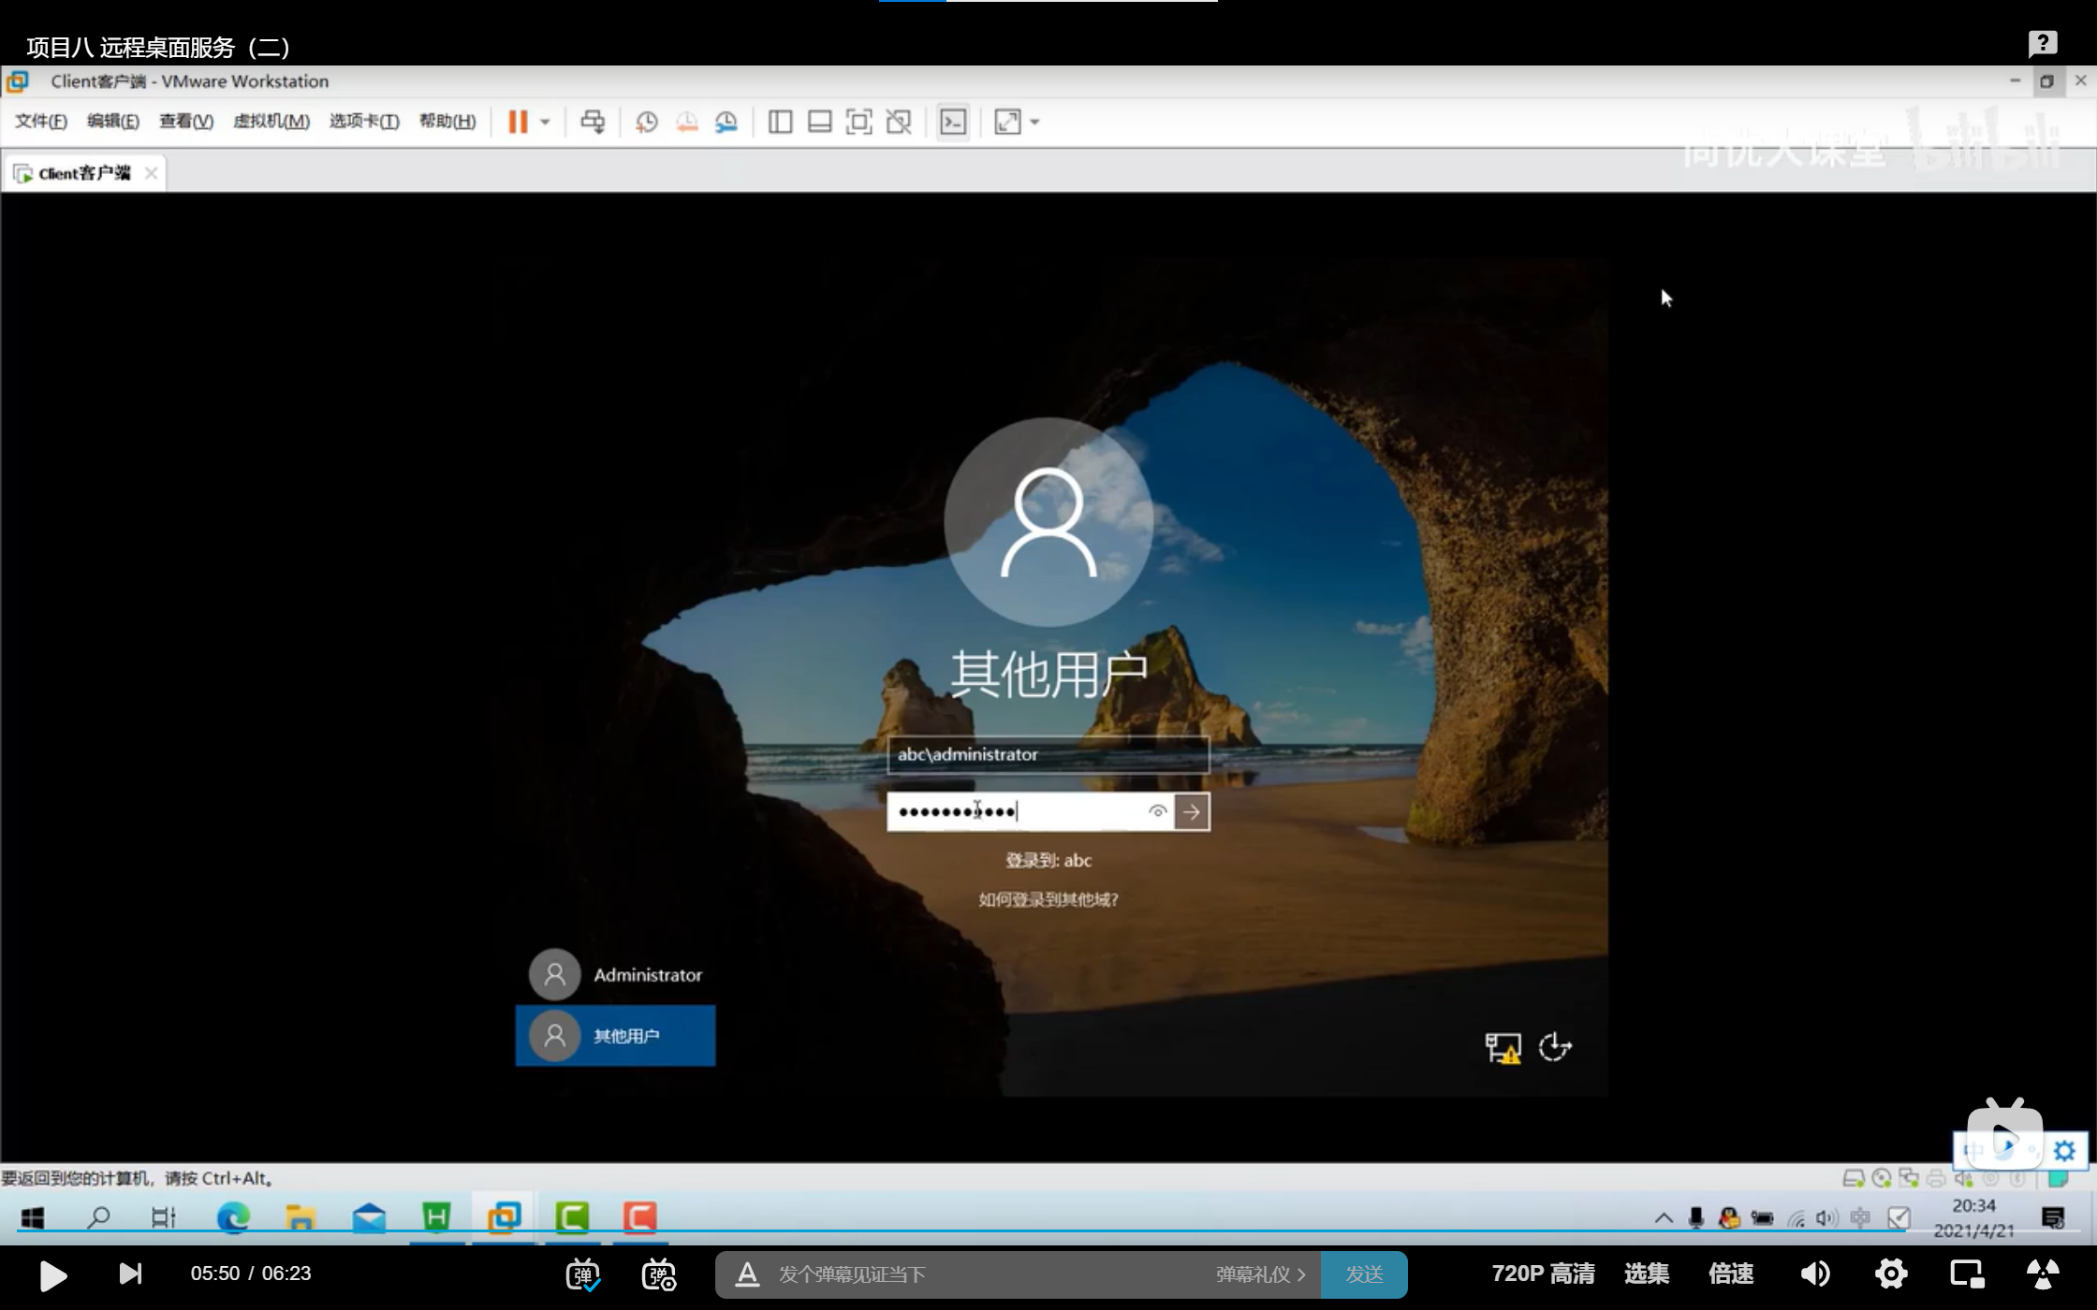Click the VMware pause button
The image size is (2097, 1310).
(x=517, y=122)
